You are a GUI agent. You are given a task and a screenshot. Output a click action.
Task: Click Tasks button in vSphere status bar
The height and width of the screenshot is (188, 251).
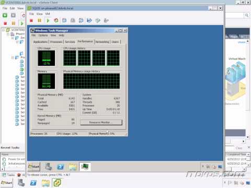point(9,175)
